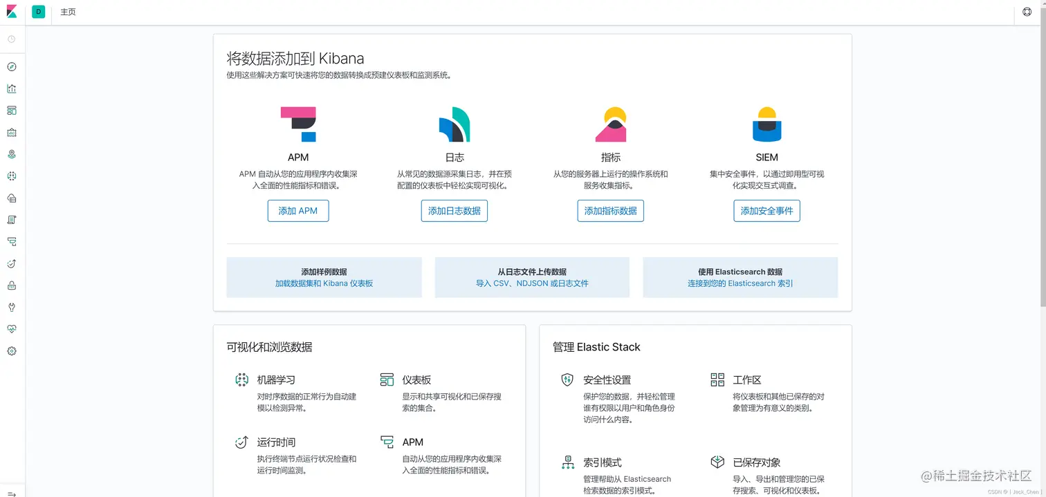
Task: Click the 添加样例数据 title
Action: pyautogui.click(x=324, y=272)
